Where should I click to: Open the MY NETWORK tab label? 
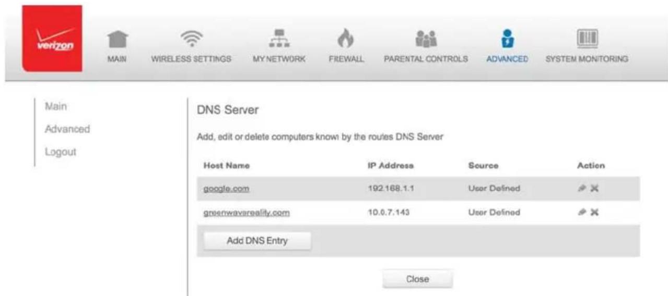pos(279,59)
